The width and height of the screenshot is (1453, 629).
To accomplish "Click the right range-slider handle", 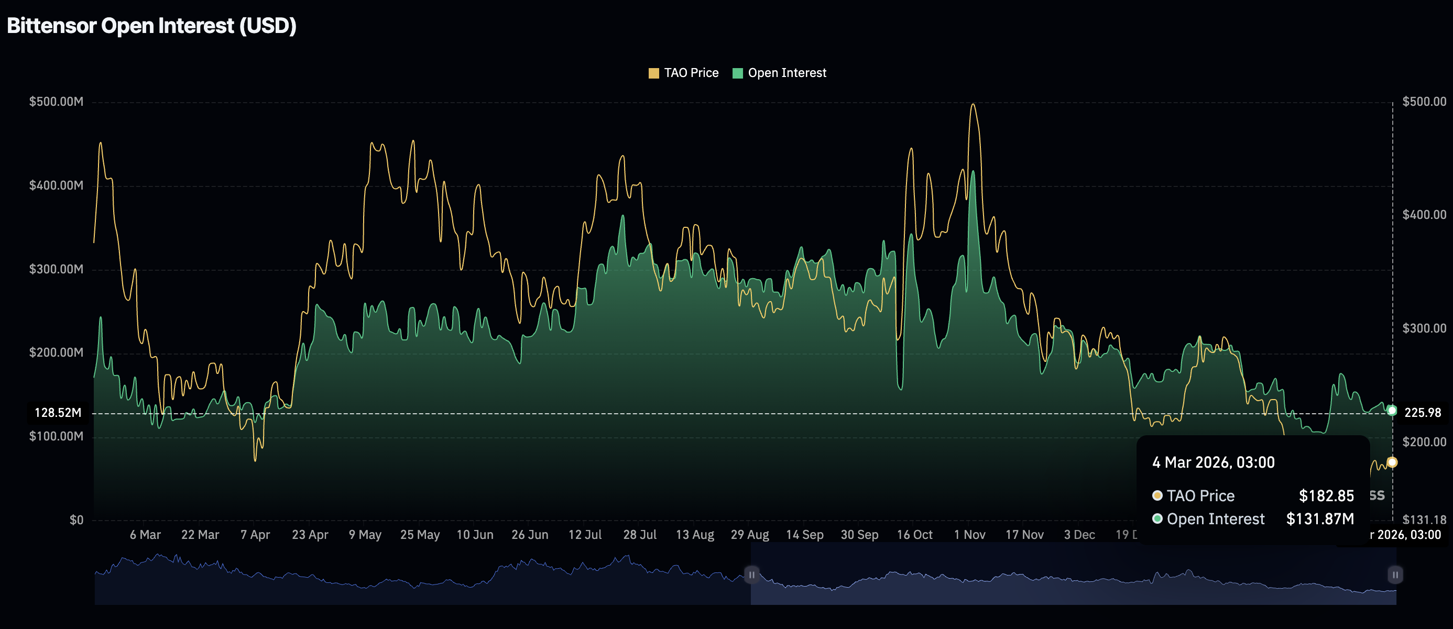I will (x=1395, y=575).
